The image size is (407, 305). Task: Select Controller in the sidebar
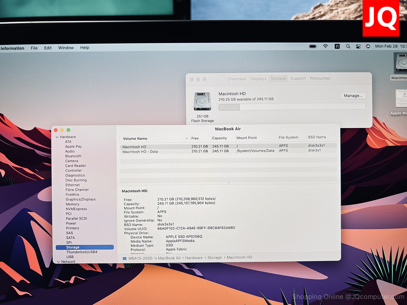(x=74, y=170)
